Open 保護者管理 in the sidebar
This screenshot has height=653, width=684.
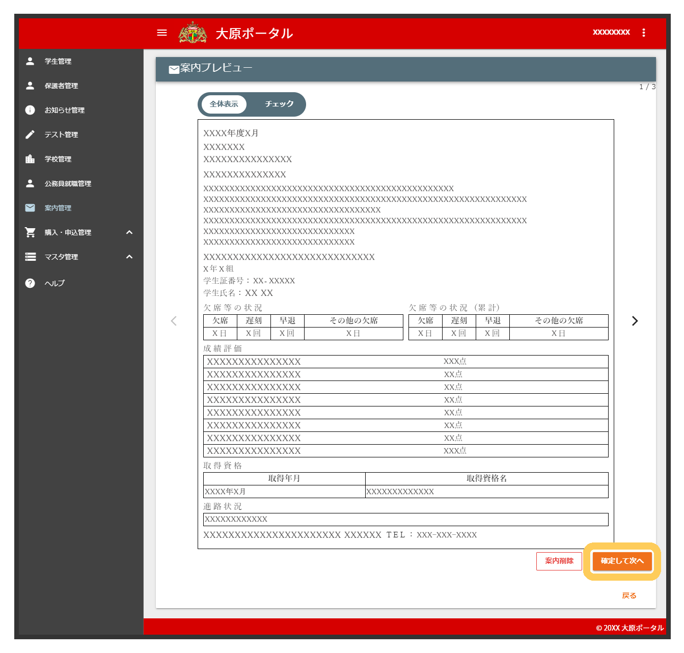coord(81,86)
